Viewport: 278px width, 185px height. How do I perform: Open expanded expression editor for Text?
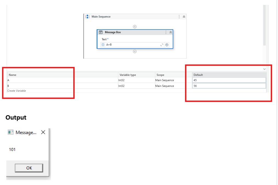(162, 45)
